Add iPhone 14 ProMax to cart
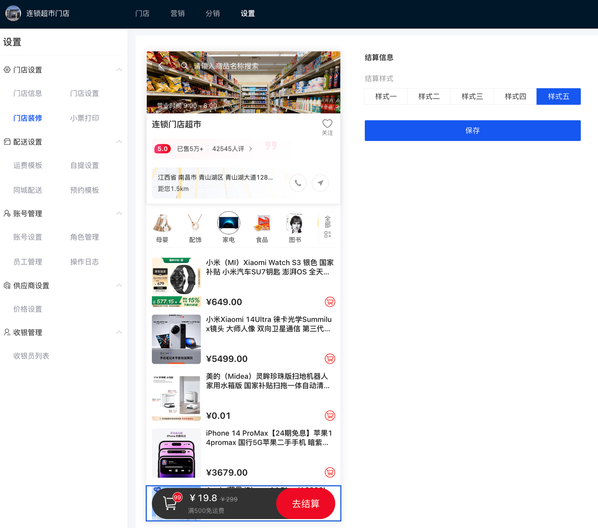The height and width of the screenshot is (528, 598). (x=330, y=472)
